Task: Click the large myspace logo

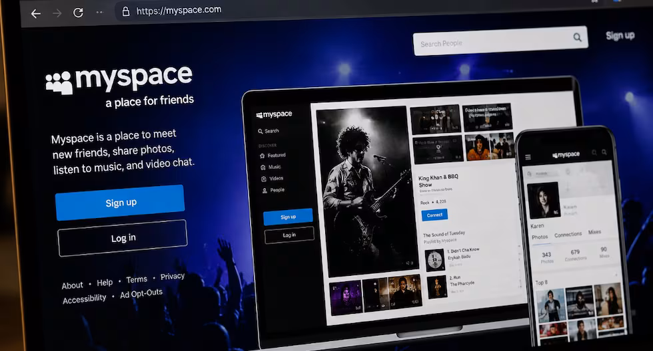Action: click(x=119, y=78)
